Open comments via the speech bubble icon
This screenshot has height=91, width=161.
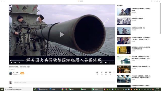110,73
